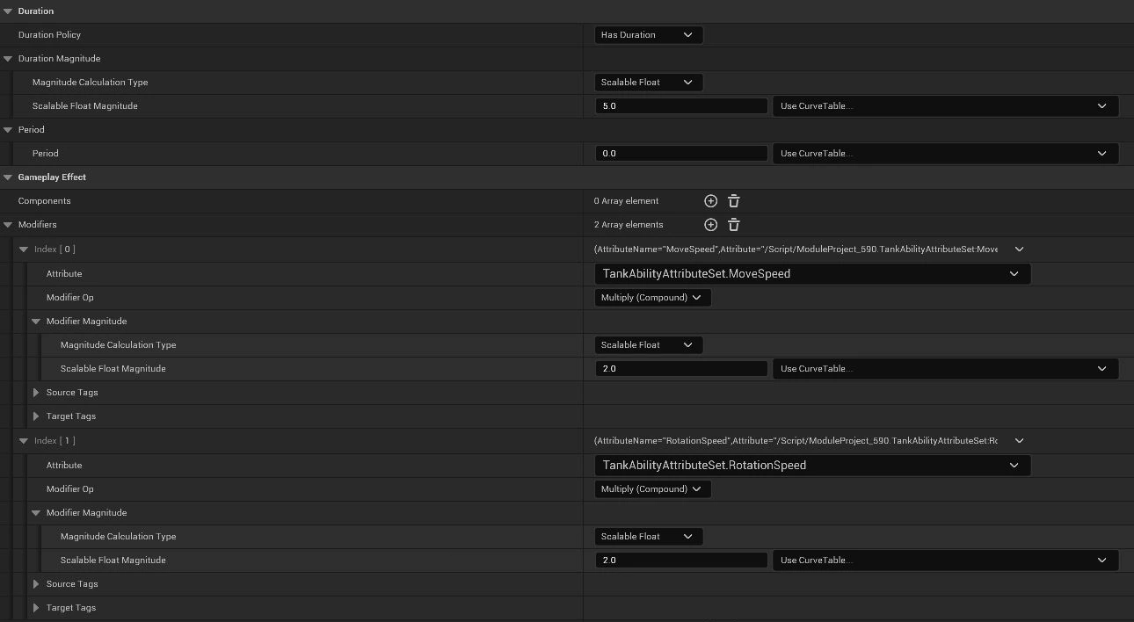The height and width of the screenshot is (622, 1134).
Task: Open Modifier Op dropdown for MoveSpeed
Action: [x=652, y=298]
